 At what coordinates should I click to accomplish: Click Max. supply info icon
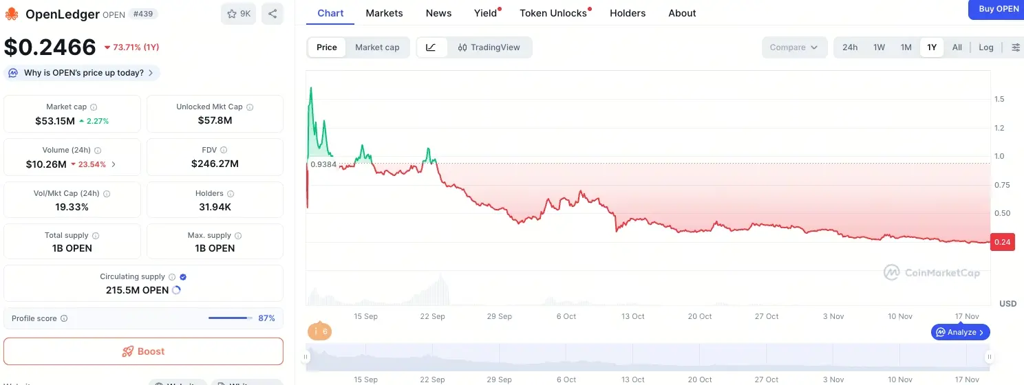point(238,236)
